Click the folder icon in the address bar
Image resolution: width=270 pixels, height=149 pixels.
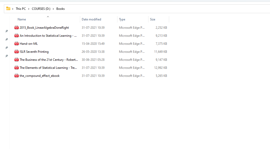pos(8,9)
